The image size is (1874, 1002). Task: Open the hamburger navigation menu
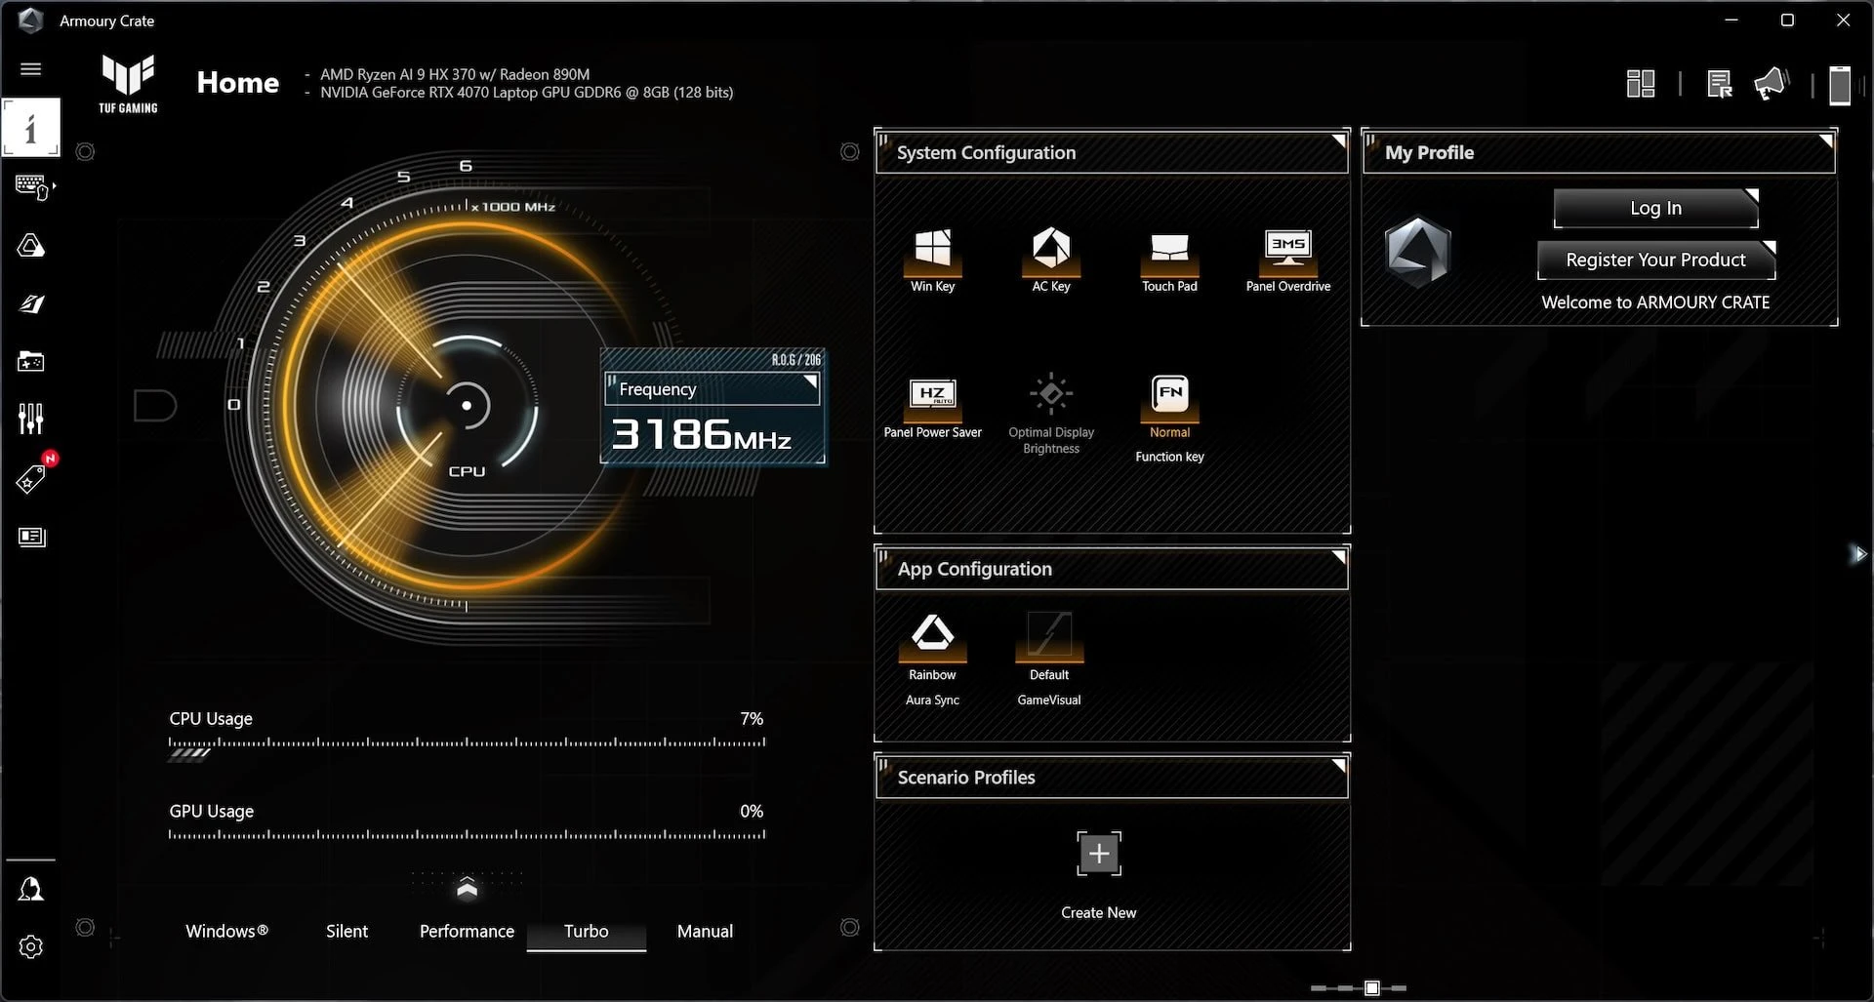click(31, 69)
